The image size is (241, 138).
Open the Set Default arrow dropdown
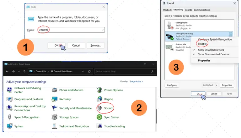point(217,85)
